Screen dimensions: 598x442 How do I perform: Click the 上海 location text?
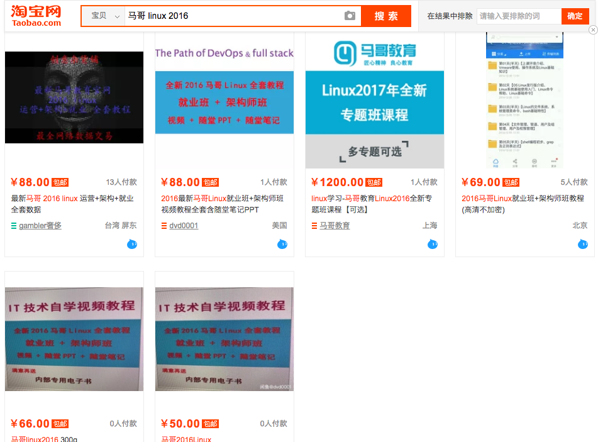430,226
